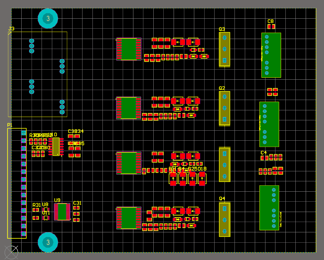Select the unlabeled transistor footprint between Q2 and Q4
Viewport: 324px width, 260px height.
coord(225,164)
